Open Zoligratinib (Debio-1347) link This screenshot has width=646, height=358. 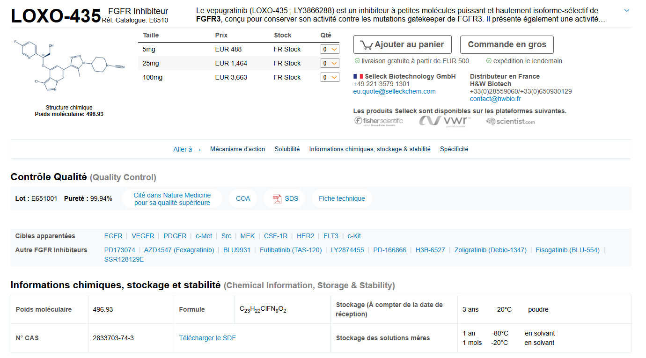[491, 250]
